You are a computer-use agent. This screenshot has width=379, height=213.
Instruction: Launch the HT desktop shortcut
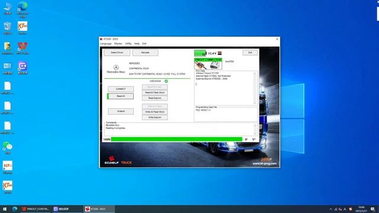click(x=8, y=167)
